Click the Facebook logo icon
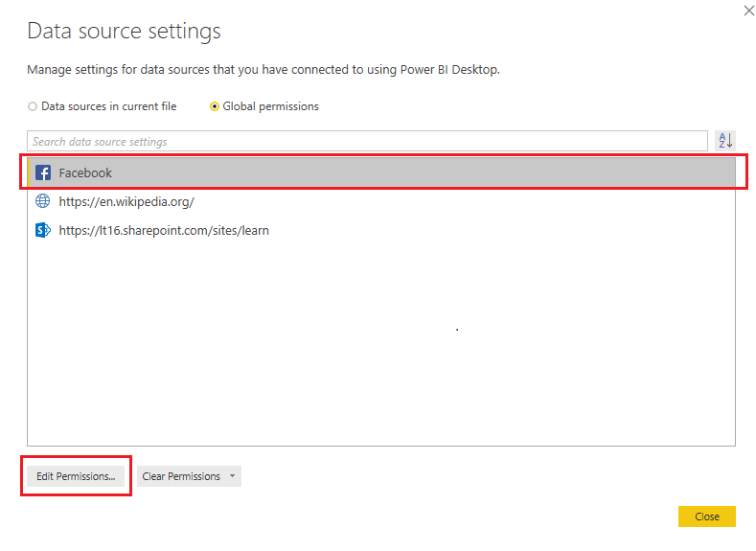This screenshot has width=756, height=551. tap(42, 172)
